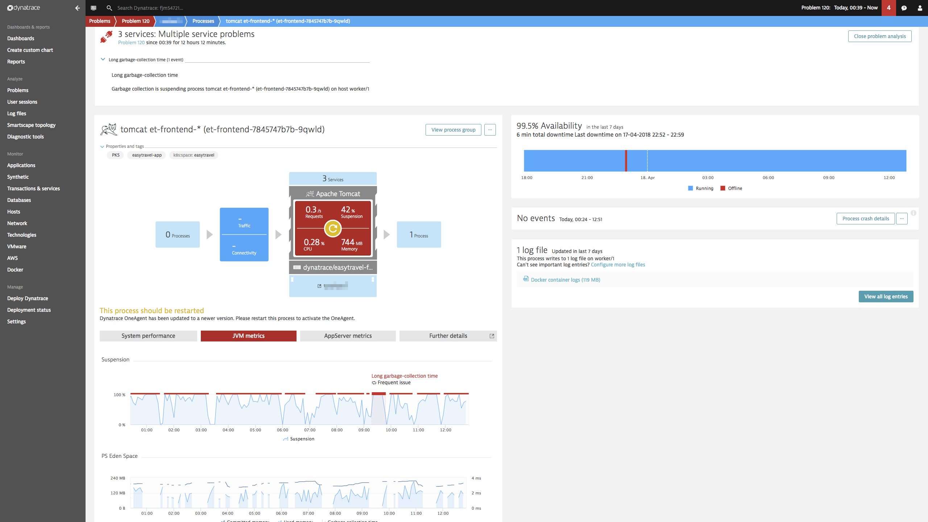This screenshot has width=928, height=522.
Task: Click the red plug problem icon
Action: click(x=107, y=37)
